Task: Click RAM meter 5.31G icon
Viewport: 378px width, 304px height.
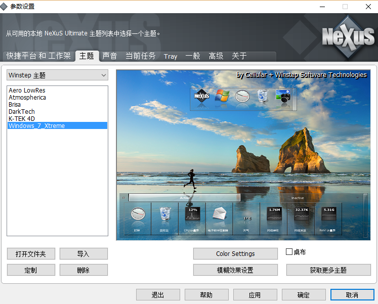Action: point(329,214)
